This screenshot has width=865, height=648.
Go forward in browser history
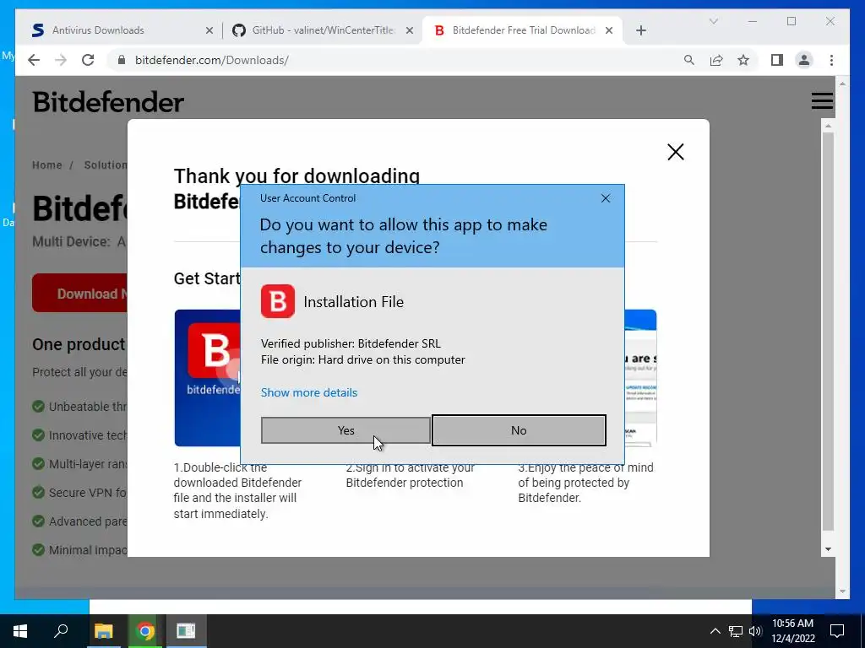point(61,60)
